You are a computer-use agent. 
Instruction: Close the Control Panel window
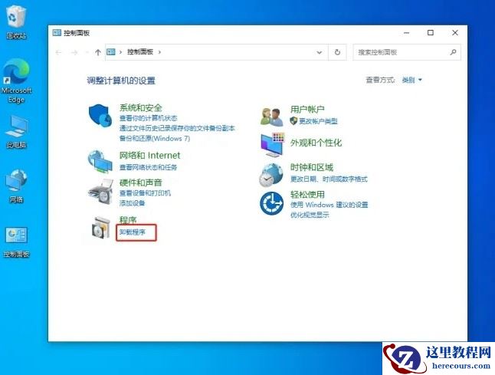click(455, 32)
